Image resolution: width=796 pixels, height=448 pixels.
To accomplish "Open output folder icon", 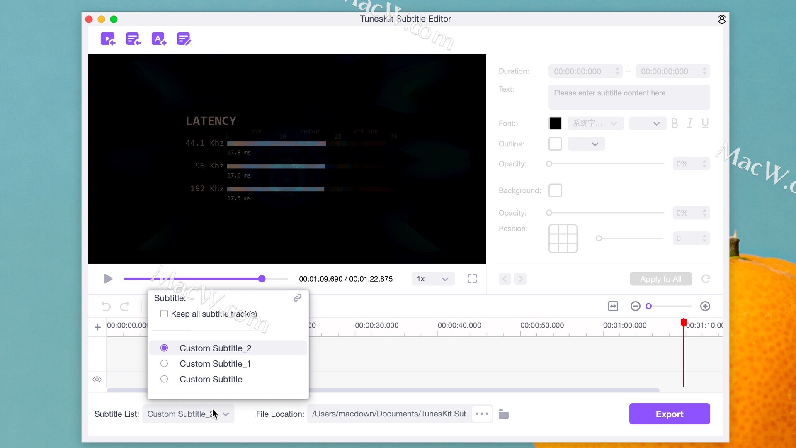I will coord(504,414).
